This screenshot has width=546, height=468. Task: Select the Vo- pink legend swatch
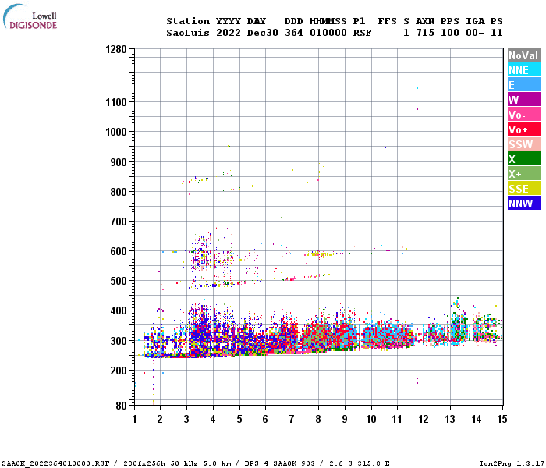click(524, 114)
